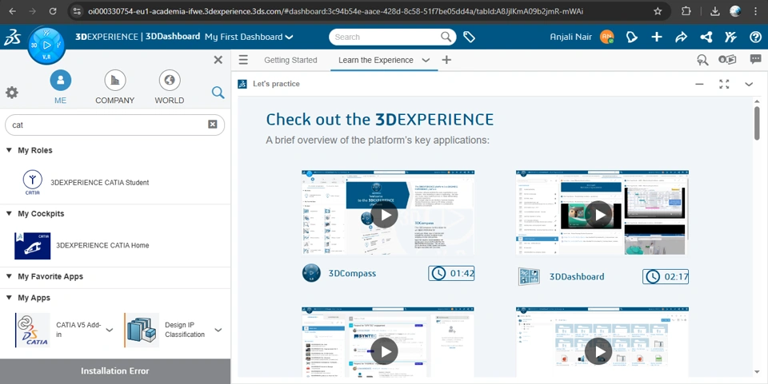768x384 pixels.
Task: Select the ME person icon
Action: click(61, 80)
